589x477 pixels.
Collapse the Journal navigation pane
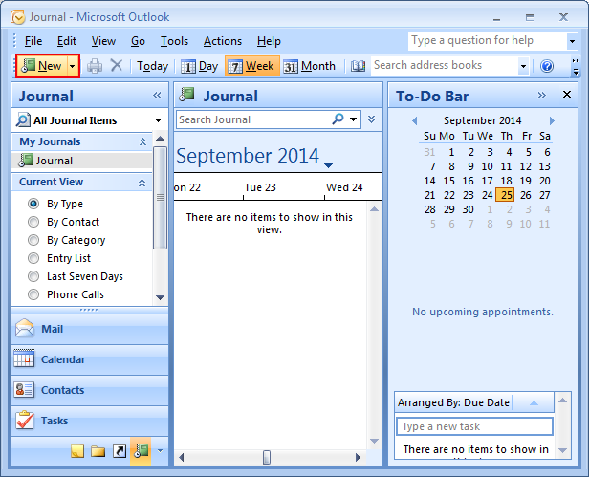[157, 96]
